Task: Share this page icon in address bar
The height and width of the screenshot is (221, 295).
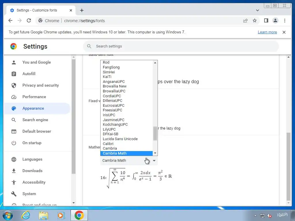Action: 245,20
